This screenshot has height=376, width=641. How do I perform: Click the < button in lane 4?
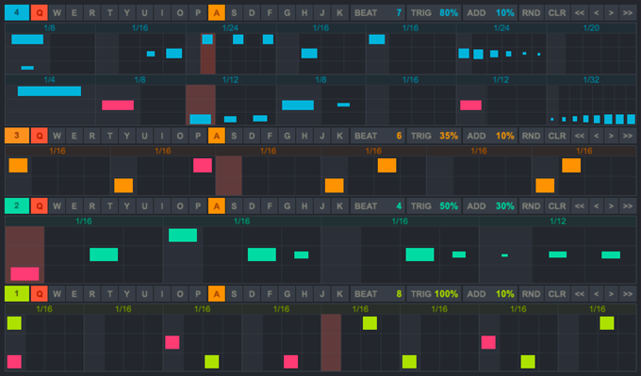[597, 12]
